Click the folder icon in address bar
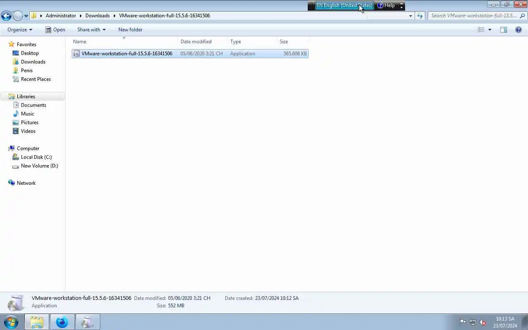 tap(34, 16)
